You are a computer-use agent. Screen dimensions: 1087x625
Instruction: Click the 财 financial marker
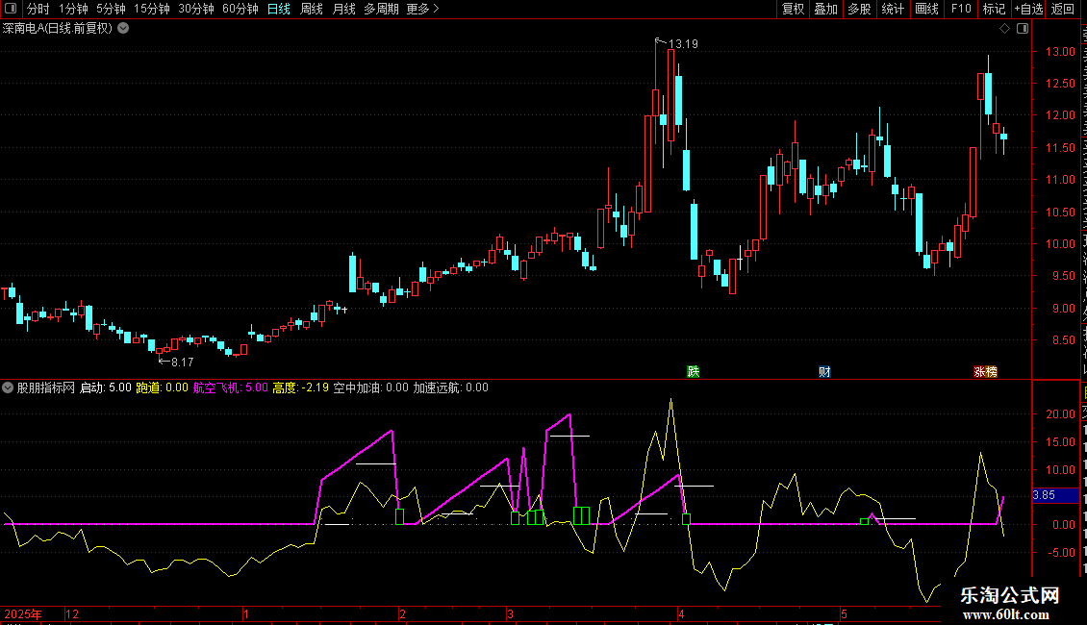coord(824,372)
